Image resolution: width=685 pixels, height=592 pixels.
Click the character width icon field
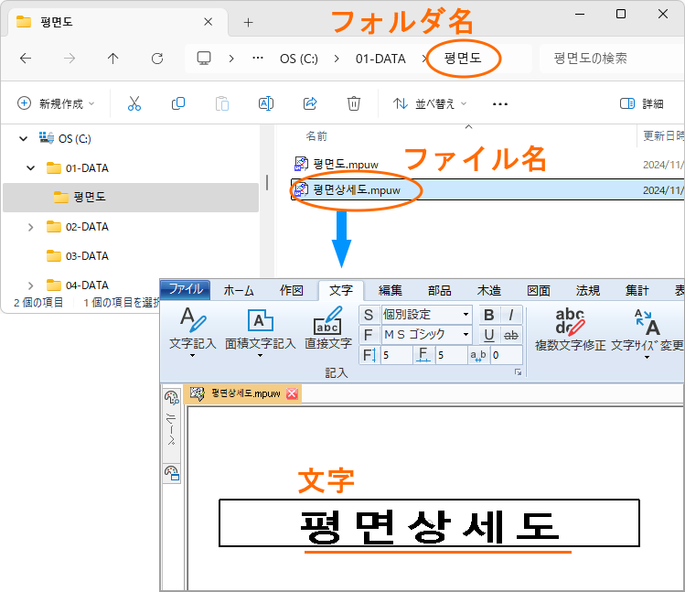tap(423, 355)
